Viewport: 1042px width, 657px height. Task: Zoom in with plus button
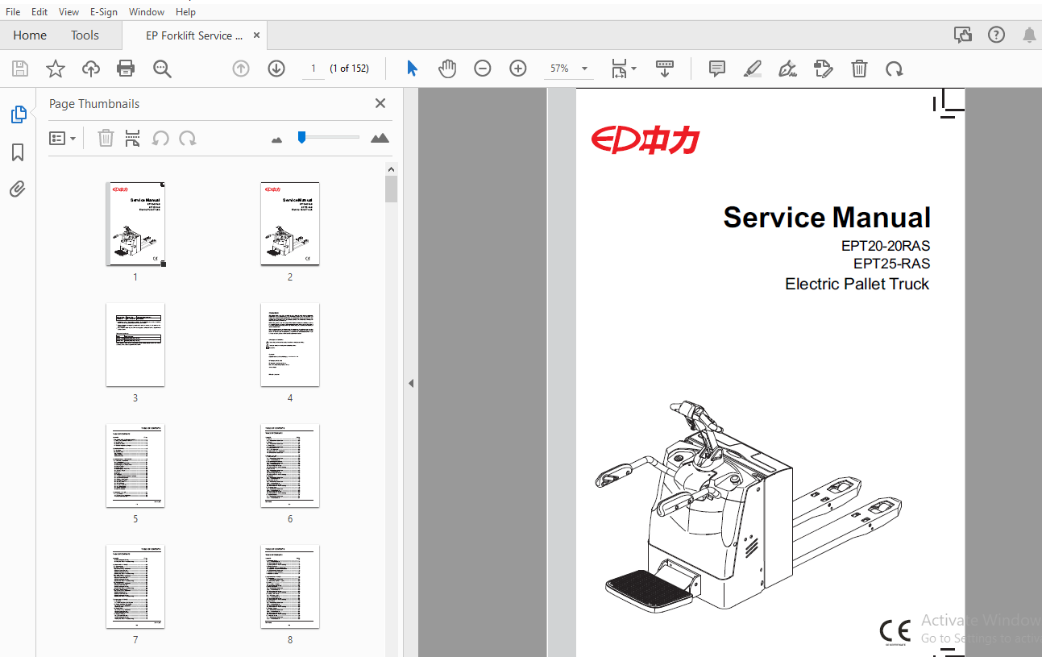(x=518, y=69)
